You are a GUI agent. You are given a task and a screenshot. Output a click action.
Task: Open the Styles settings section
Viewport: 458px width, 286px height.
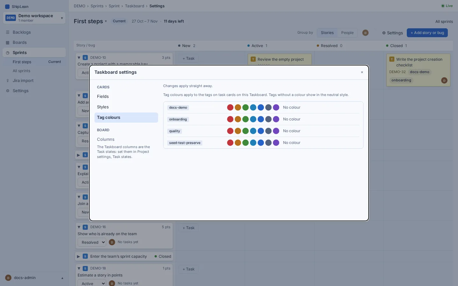tap(126, 107)
